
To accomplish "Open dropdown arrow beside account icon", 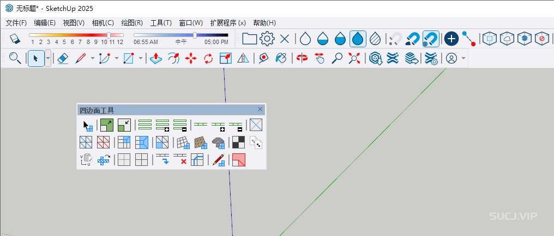I will 463,58.
